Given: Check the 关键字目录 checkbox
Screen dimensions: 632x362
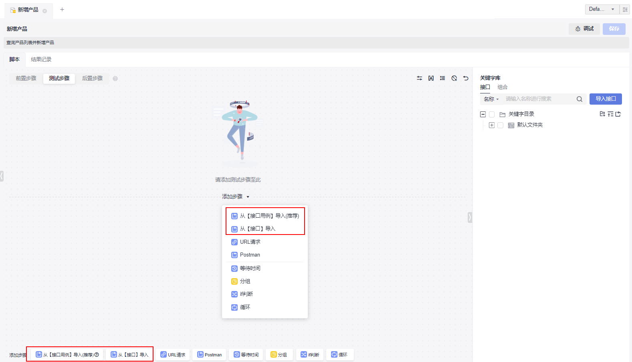Looking at the screenshot, I should pyautogui.click(x=492, y=114).
